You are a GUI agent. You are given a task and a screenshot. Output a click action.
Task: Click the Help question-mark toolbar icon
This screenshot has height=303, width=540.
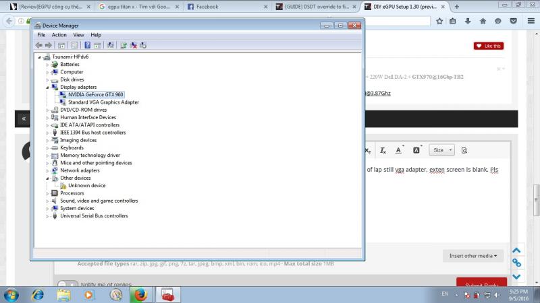tap(88, 45)
